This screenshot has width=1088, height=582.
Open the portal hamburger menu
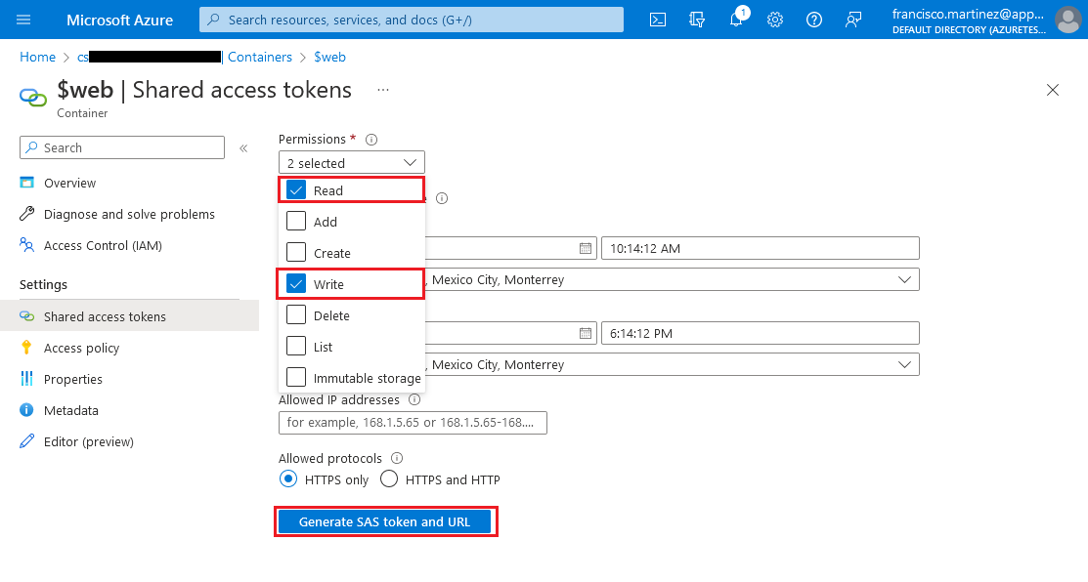tap(24, 20)
